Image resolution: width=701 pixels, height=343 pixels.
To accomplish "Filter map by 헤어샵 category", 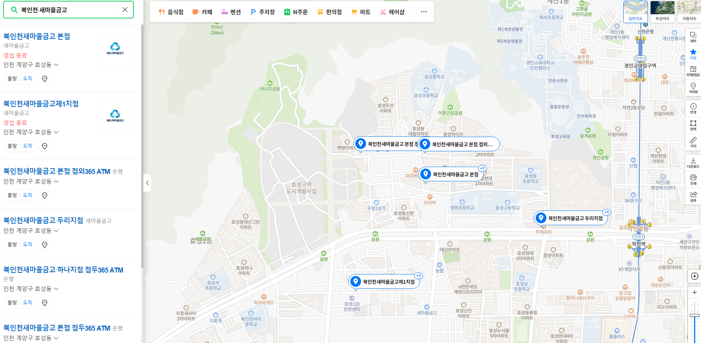I will (392, 12).
